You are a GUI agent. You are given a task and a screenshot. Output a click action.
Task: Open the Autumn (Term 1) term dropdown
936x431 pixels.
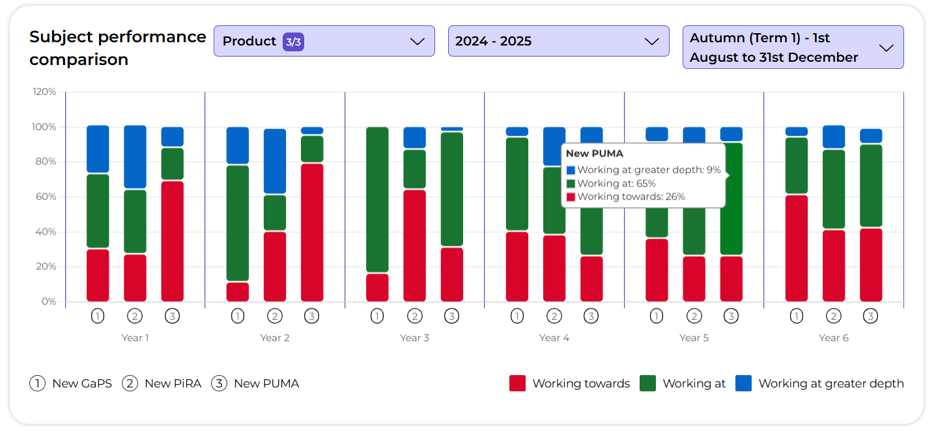coord(792,47)
